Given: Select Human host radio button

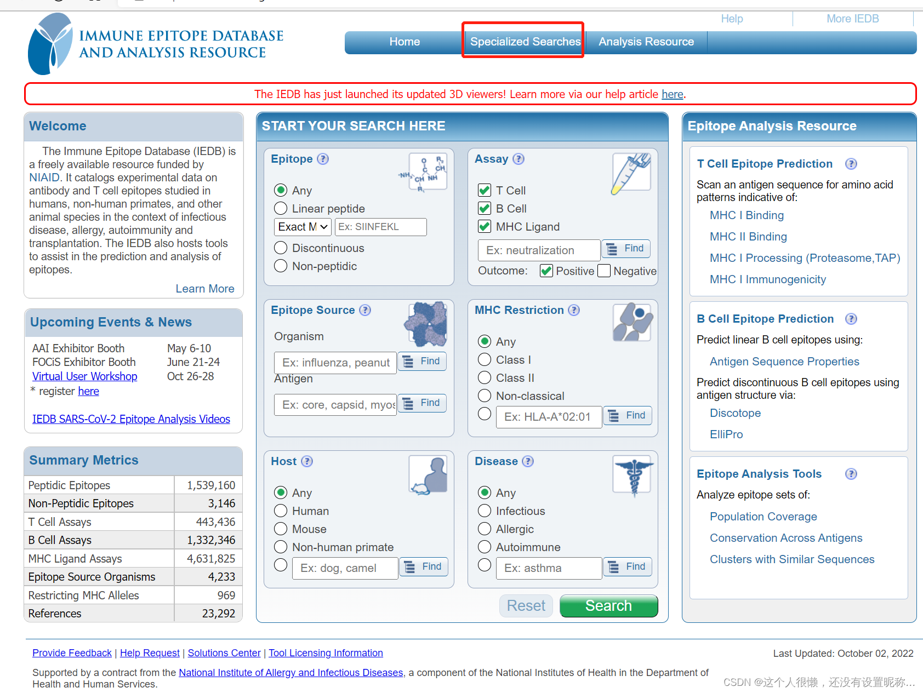Looking at the screenshot, I should (281, 511).
